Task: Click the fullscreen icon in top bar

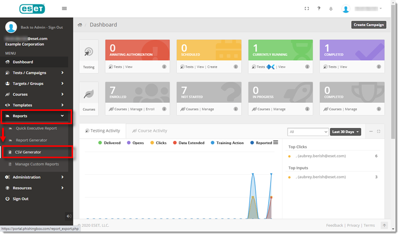Action: [307, 8]
